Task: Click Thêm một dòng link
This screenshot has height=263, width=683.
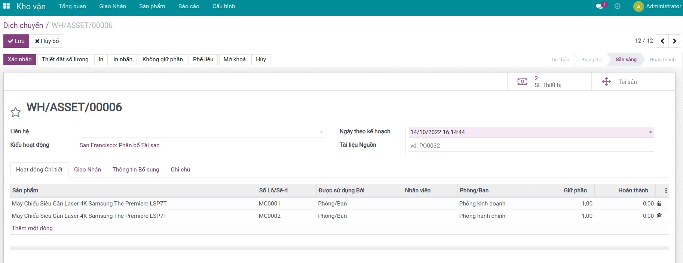Action: 32,228
